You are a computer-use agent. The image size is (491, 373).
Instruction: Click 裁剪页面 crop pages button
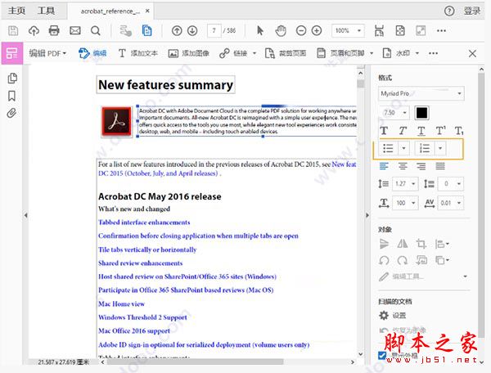286,53
